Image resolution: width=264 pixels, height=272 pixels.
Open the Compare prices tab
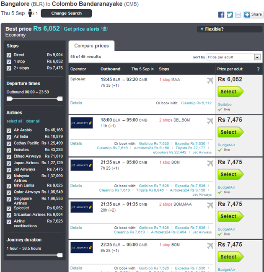(x=91, y=46)
